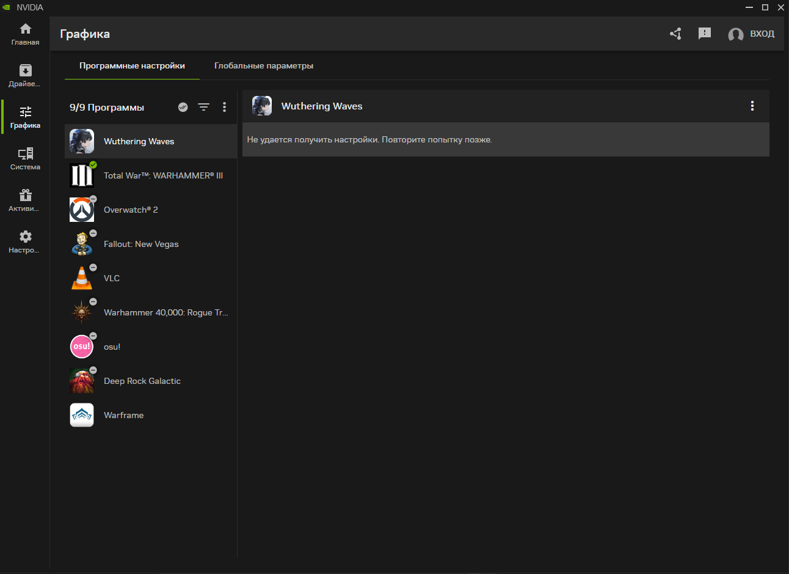Click the Не удается получить настройки message
The width and height of the screenshot is (789, 574).
369,140
